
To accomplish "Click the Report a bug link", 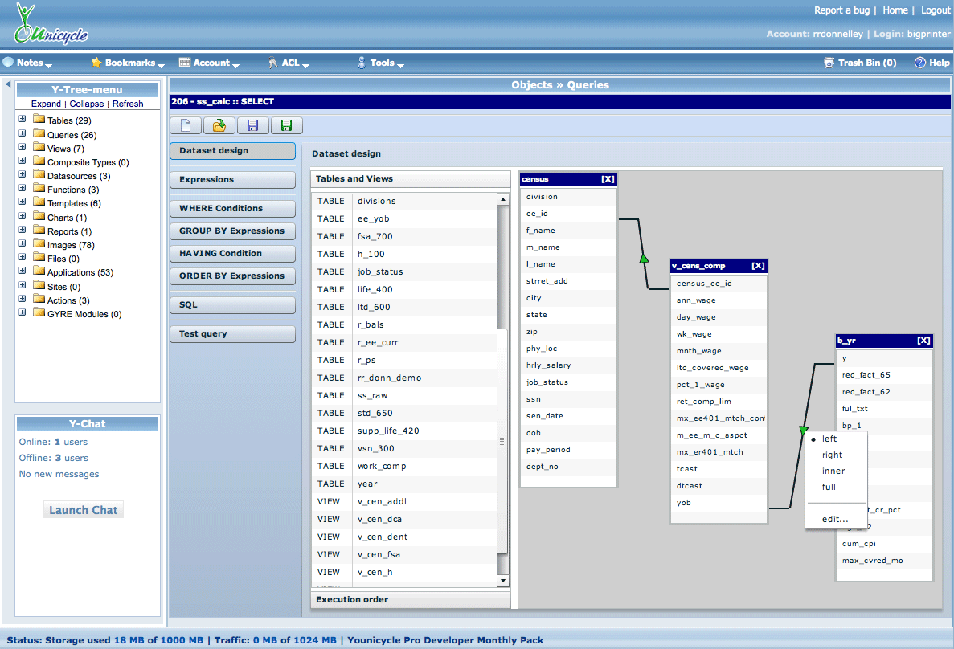I will pos(841,10).
